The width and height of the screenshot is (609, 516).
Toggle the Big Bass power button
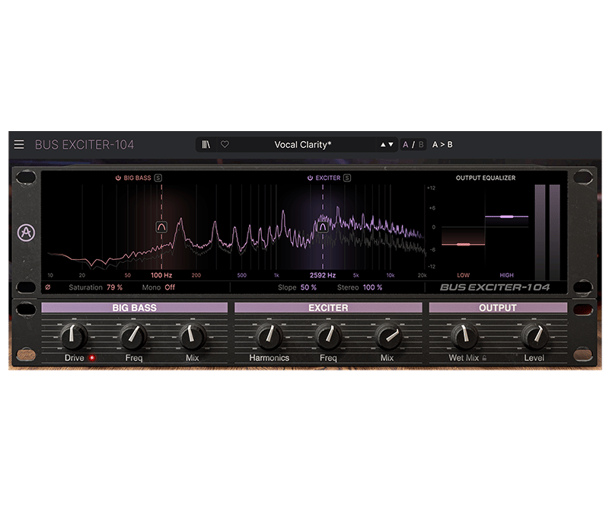point(118,178)
